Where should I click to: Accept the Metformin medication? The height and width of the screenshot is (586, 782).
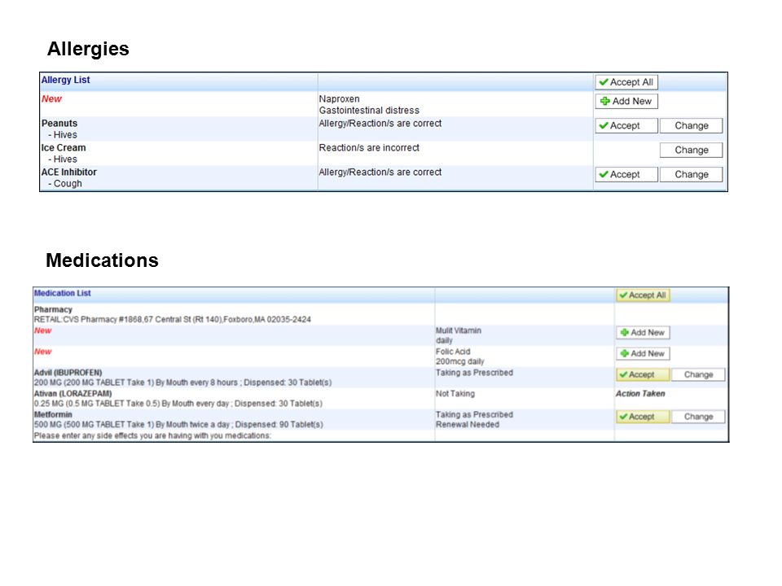[643, 417]
